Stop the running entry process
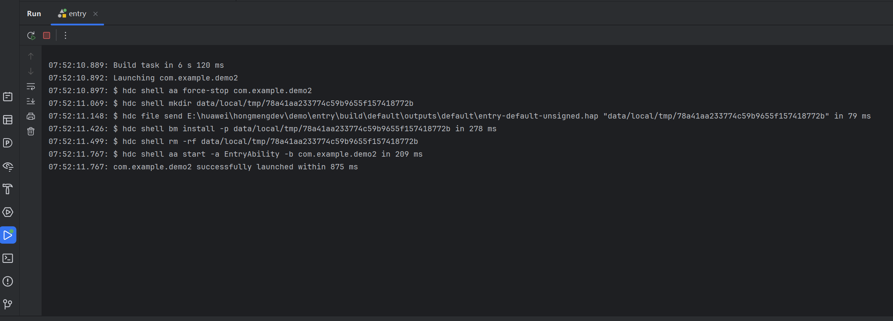 [47, 35]
